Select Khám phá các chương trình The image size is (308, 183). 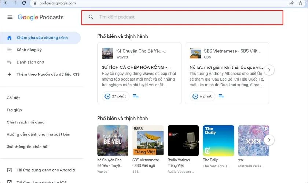point(40,38)
